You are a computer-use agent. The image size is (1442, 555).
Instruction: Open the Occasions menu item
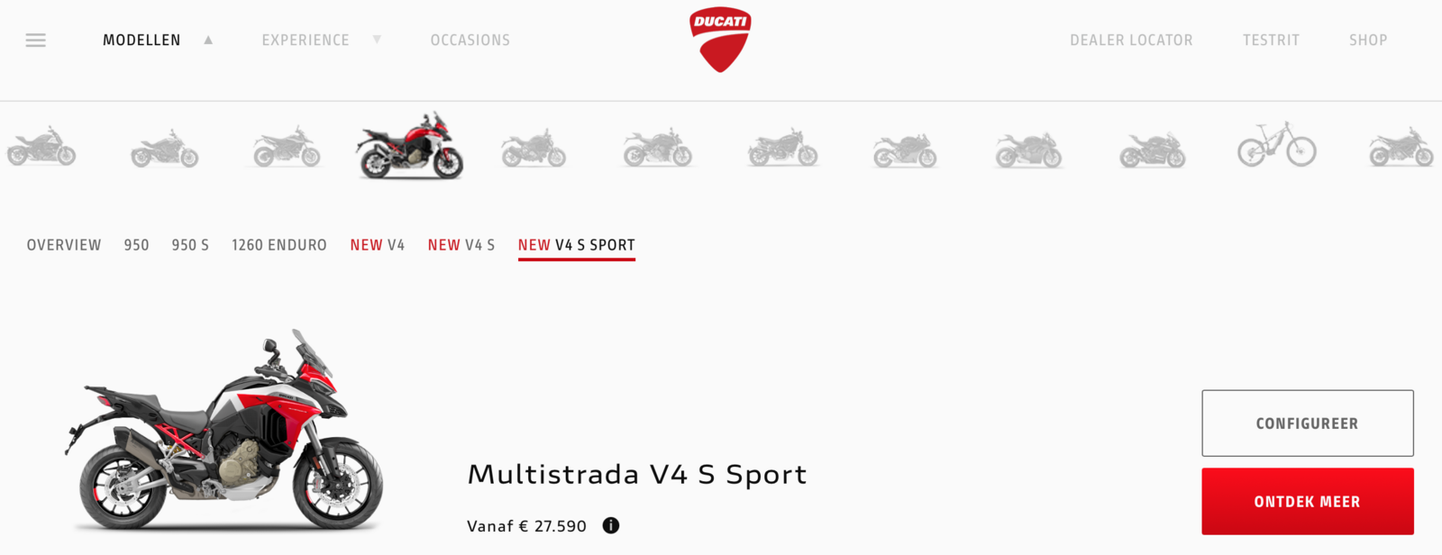470,40
